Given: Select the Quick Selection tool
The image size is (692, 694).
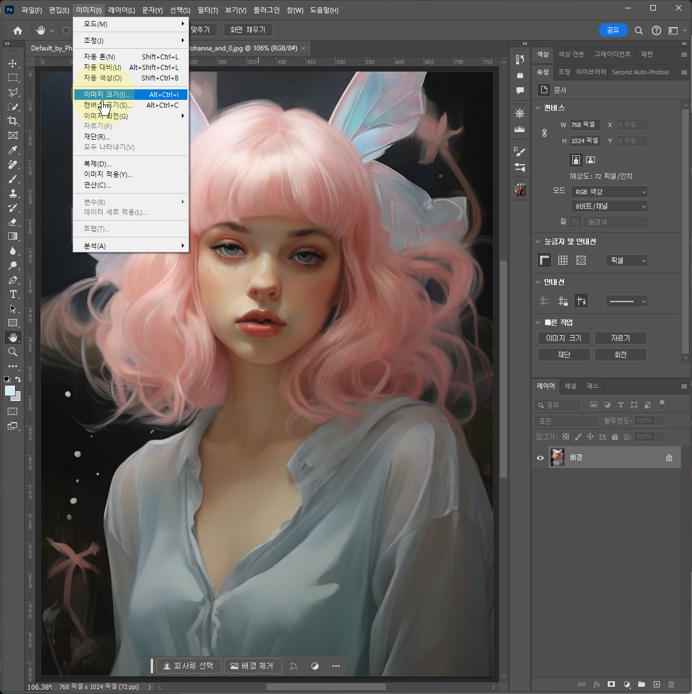Looking at the screenshot, I should click(13, 107).
